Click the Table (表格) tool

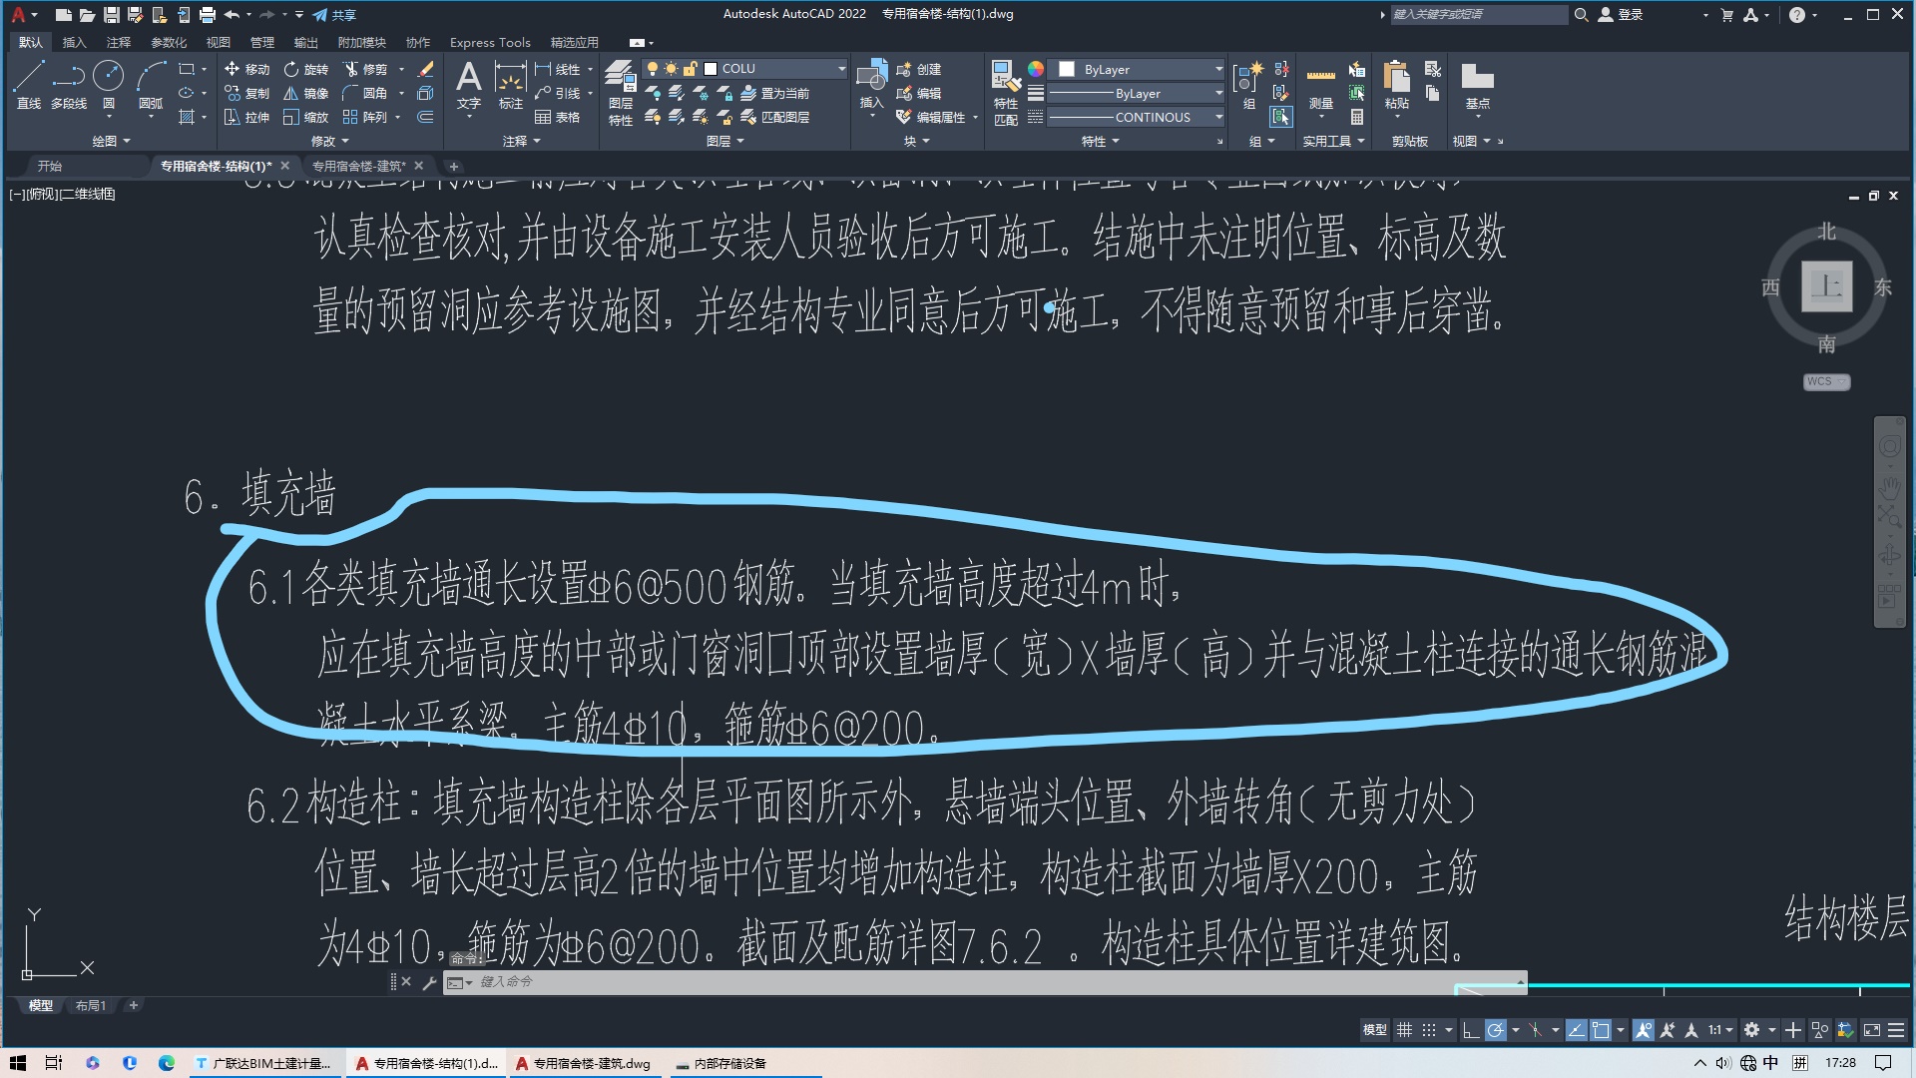click(557, 117)
